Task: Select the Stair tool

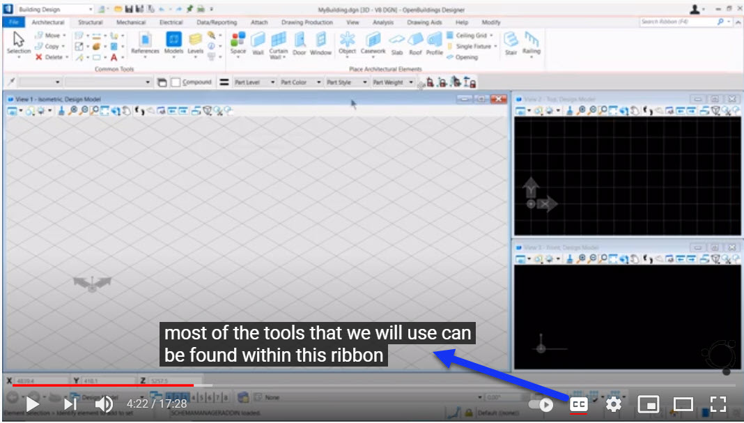Action: tap(511, 43)
